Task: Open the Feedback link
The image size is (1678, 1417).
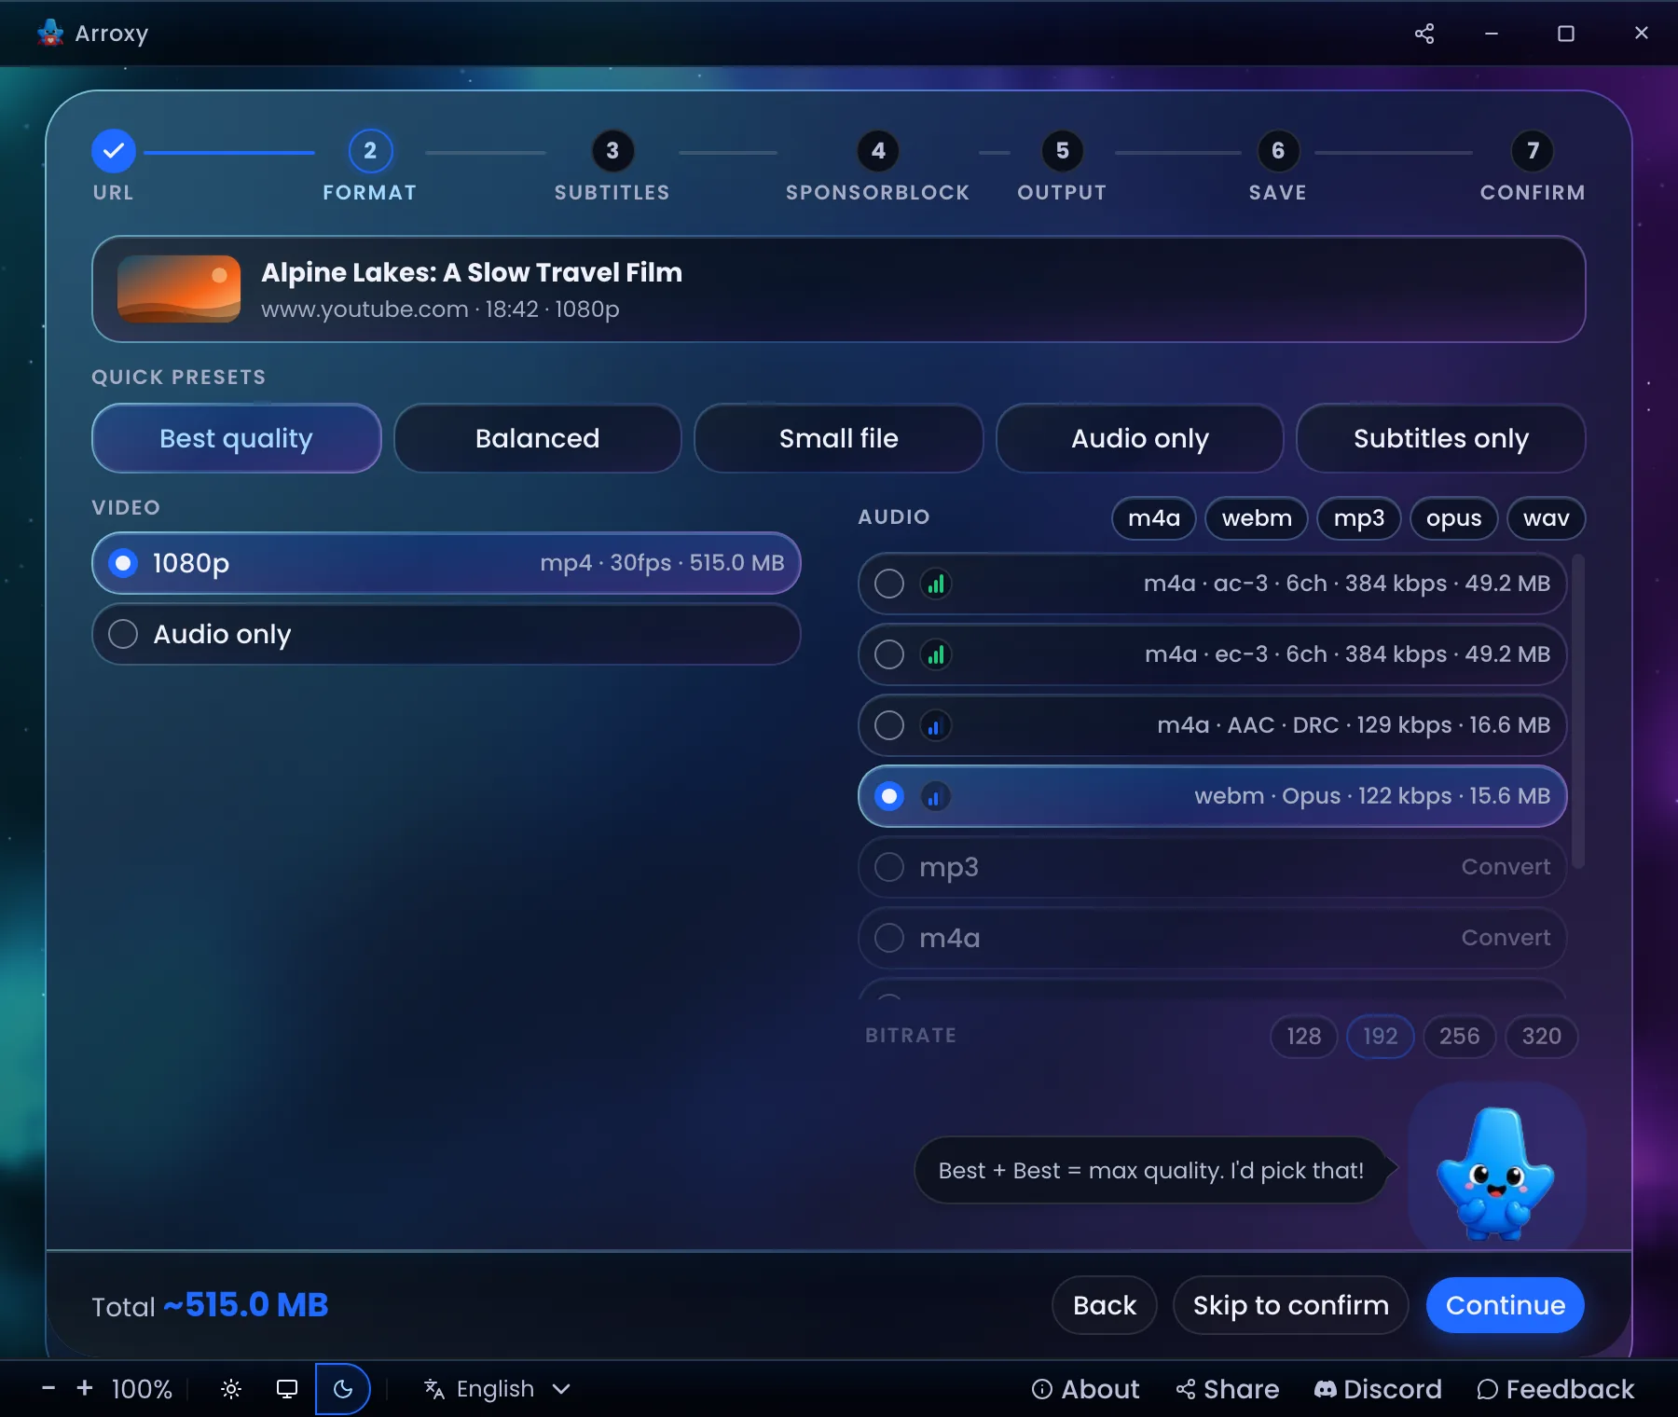Action: click(x=1556, y=1389)
